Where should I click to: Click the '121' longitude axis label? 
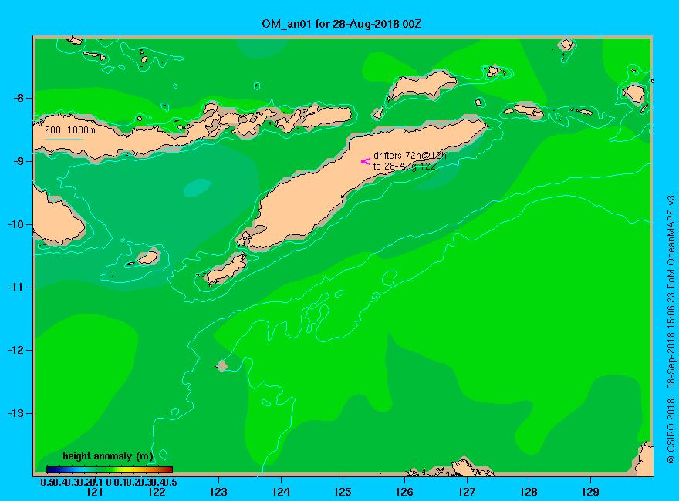tap(94, 492)
